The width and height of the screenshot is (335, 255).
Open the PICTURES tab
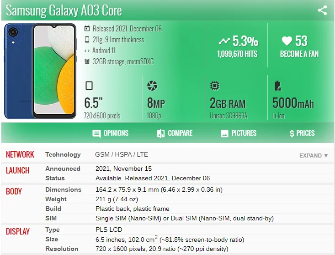239,133
